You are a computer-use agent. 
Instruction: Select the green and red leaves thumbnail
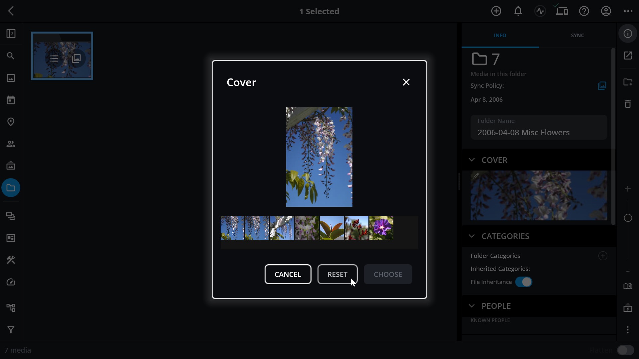point(331,228)
